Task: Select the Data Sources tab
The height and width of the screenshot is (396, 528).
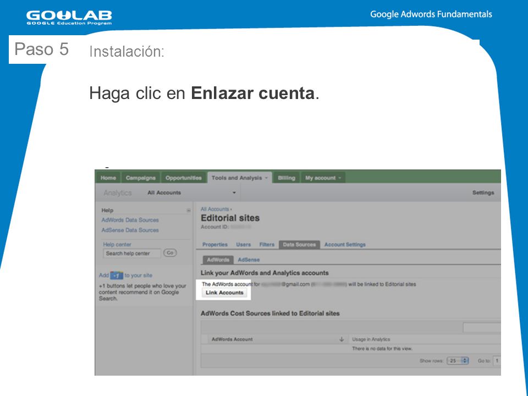Action: (x=299, y=244)
